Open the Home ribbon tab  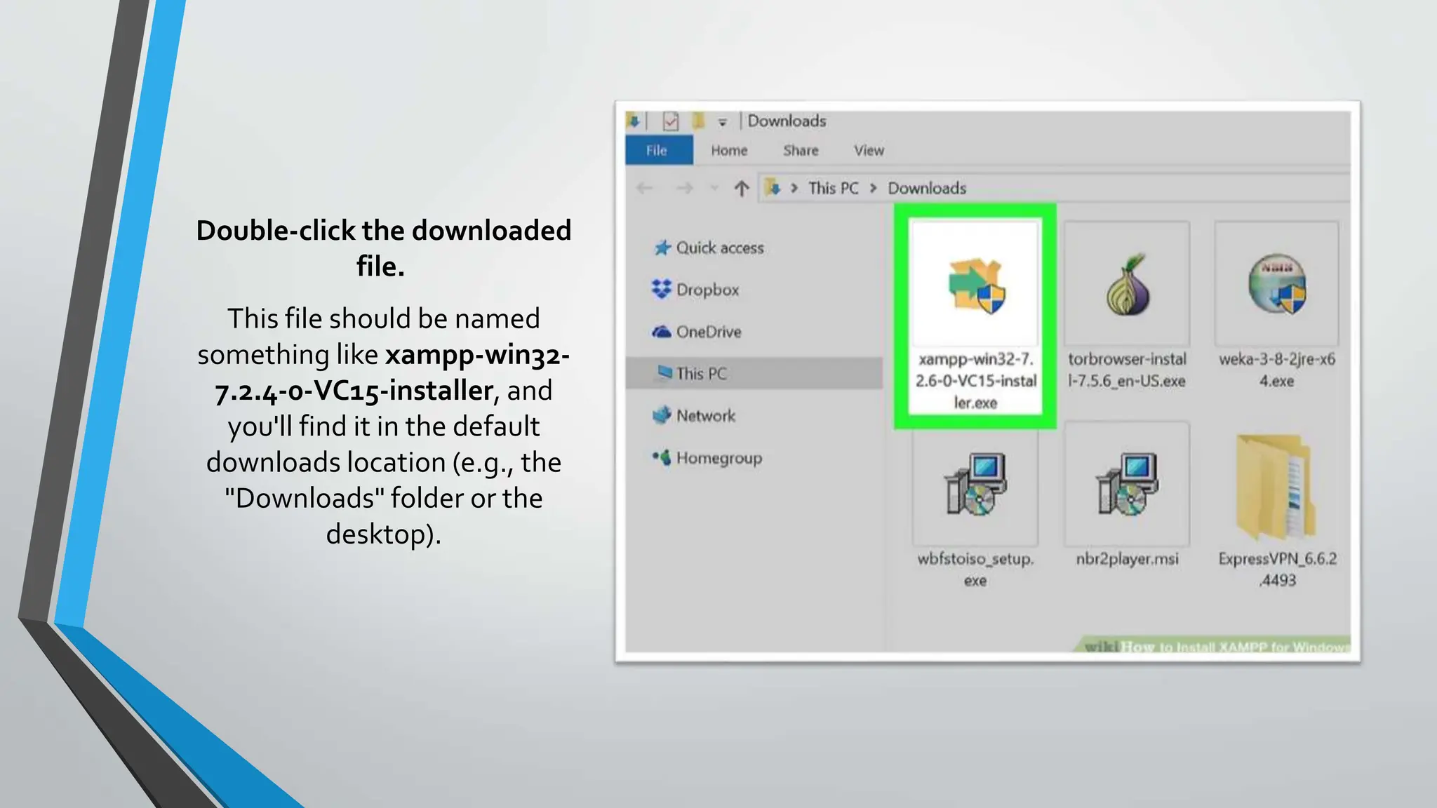(729, 150)
